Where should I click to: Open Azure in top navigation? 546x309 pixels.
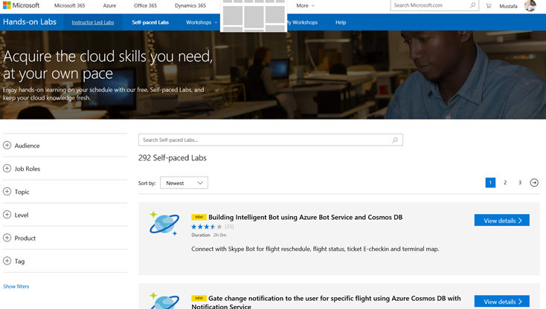click(109, 5)
